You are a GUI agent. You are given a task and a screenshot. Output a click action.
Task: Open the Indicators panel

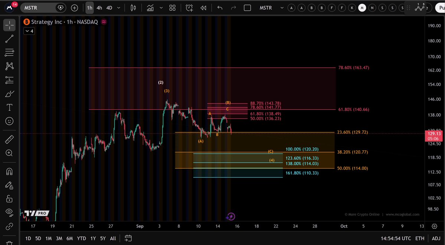pos(150,8)
